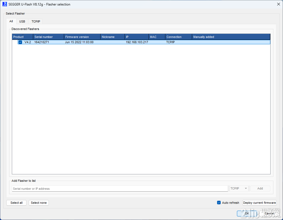Image resolution: width=283 pixels, height=220 pixels.
Task: Select serial number 164210271 cell
Action: pos(41,42)
